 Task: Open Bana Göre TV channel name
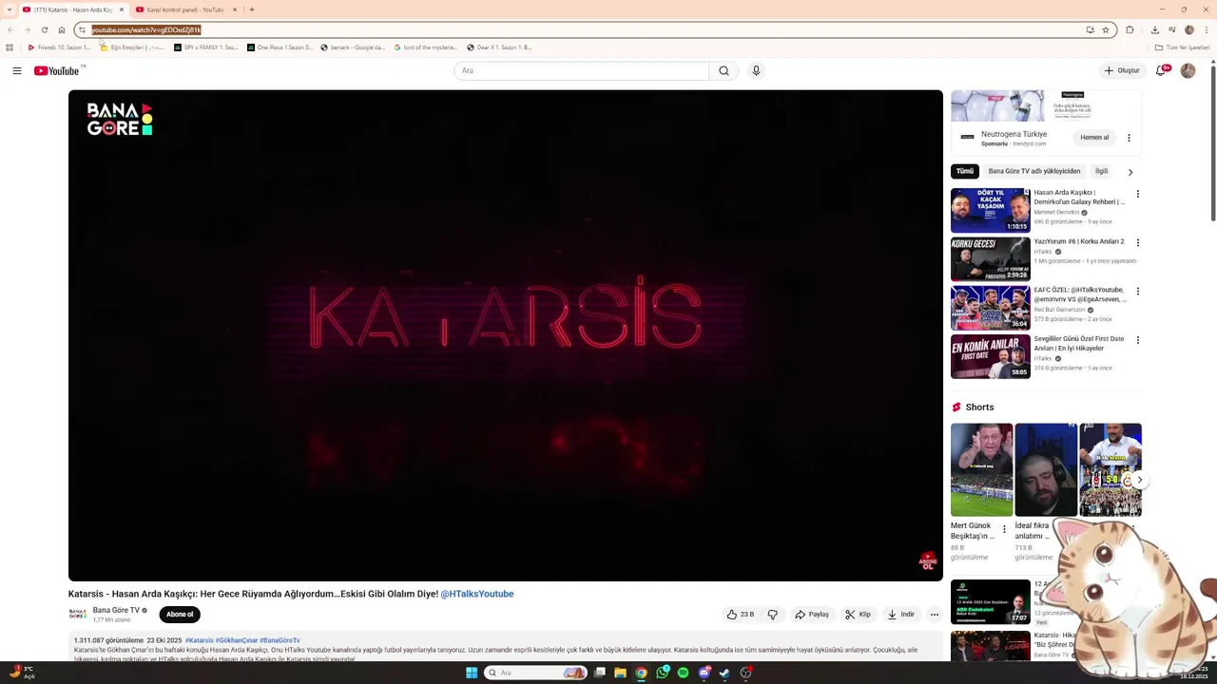click(116, 610)
